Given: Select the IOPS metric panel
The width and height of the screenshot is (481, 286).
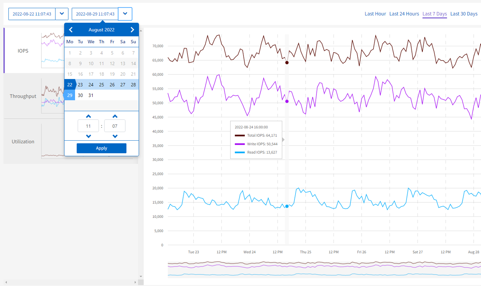Looking at the screenshot, I should (x=23, y=51).
